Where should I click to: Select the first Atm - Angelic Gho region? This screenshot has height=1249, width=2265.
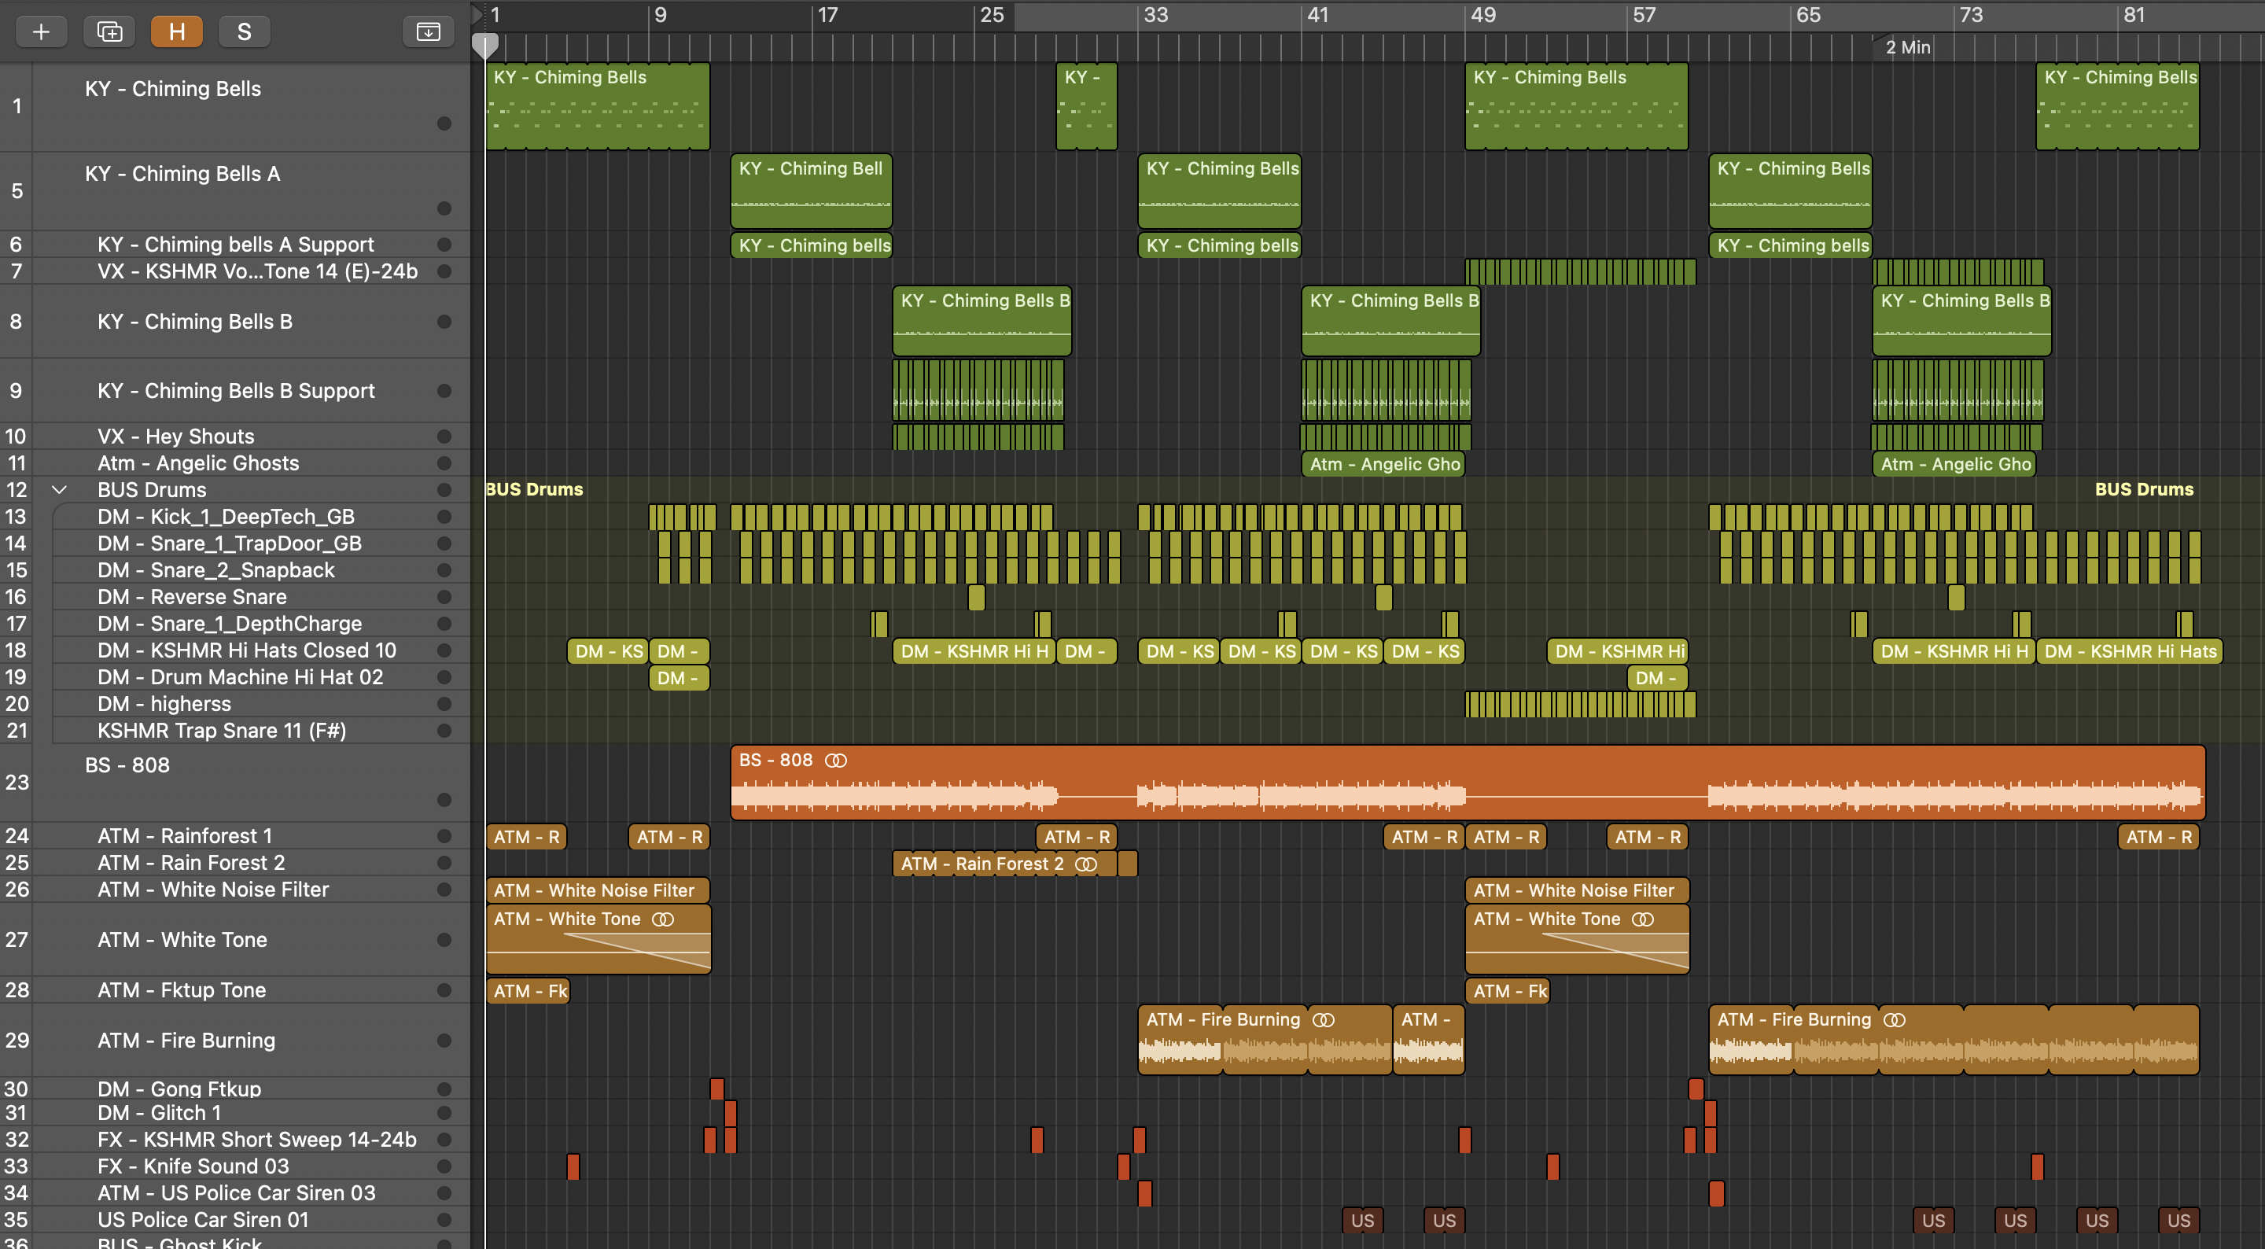[x=1383, y=463]
